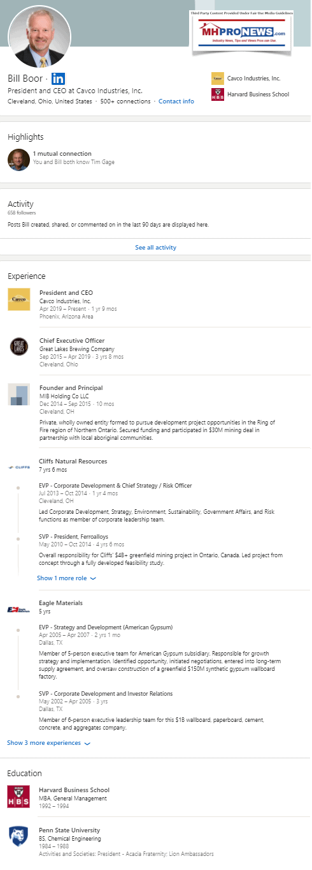
Task: Click the MHProNews banner logo
Action: click(241, 32)
